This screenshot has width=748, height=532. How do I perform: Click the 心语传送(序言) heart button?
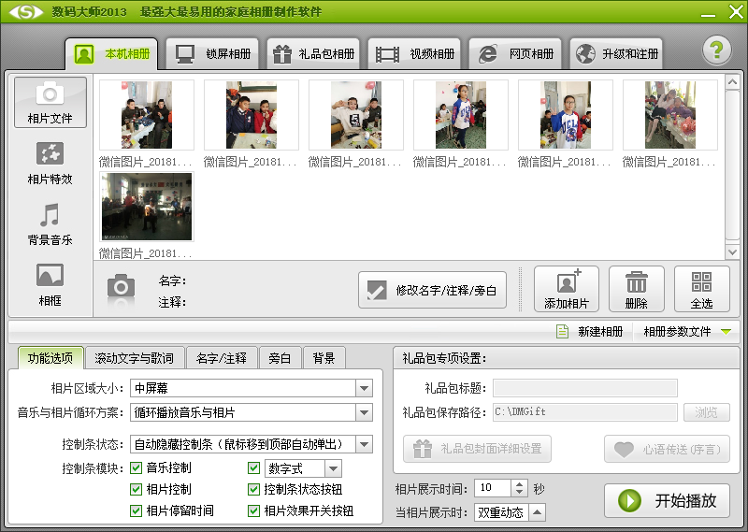click(667, 449)
